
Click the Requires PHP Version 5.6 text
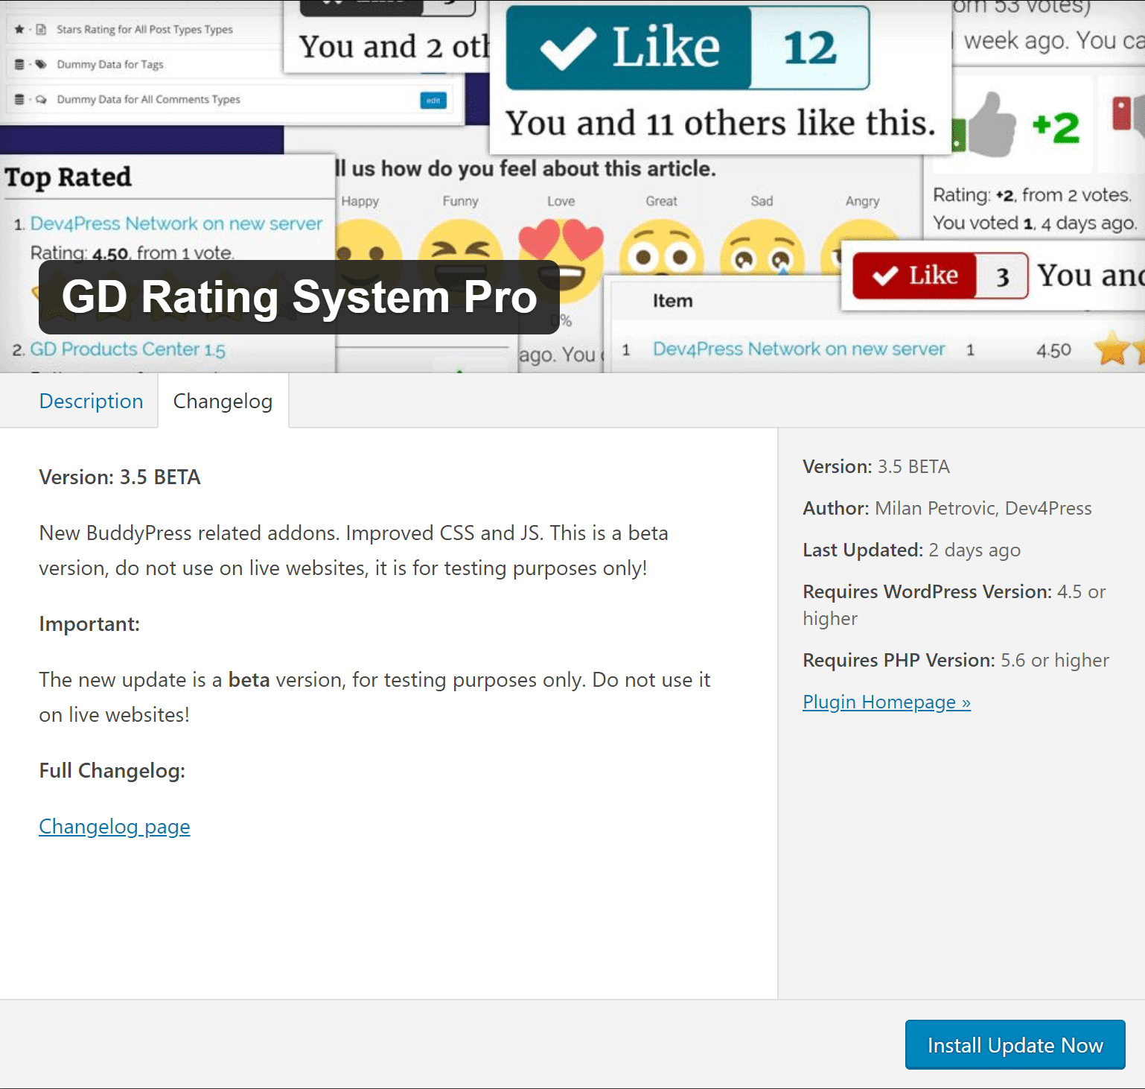click(x=956, y=660)
